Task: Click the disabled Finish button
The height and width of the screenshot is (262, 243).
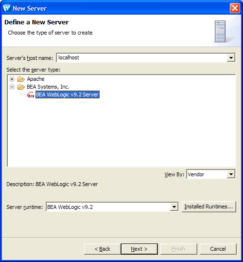Action: coord(179,249)
